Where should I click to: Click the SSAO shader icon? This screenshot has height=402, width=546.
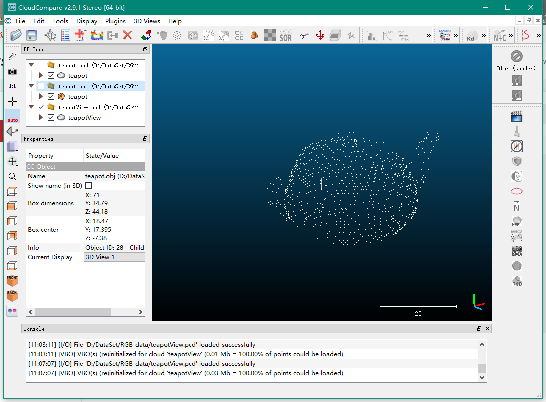[517, 96]
